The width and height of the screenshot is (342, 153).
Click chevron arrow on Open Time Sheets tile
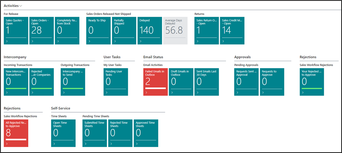pyautogui.click(x=54, y=144)
